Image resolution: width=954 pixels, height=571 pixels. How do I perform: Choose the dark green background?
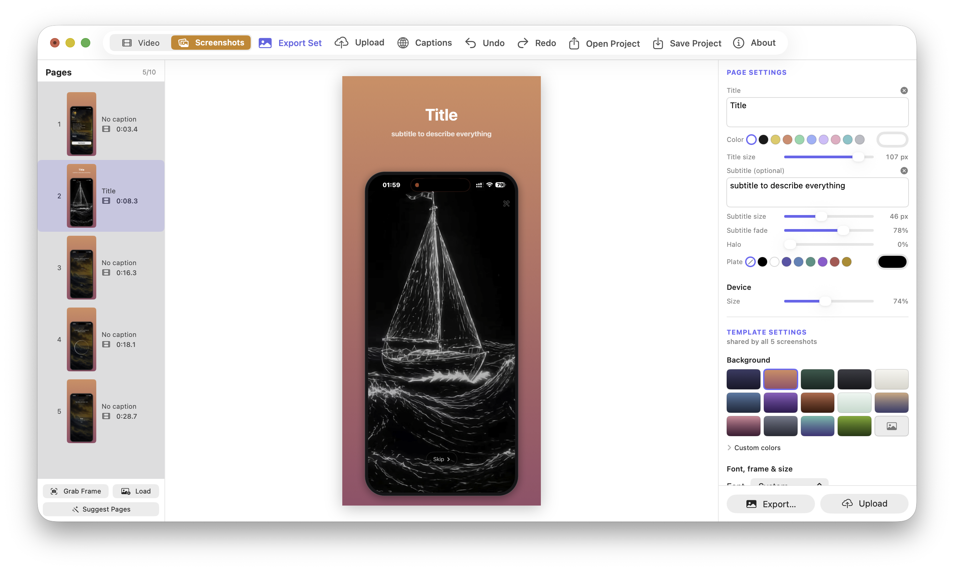pos(817,379)
